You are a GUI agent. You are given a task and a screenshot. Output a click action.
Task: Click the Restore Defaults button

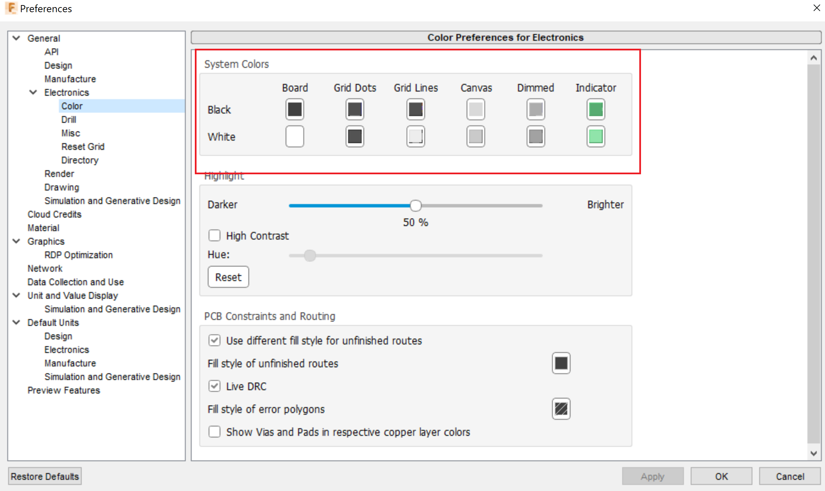click(x=45, y=476)
